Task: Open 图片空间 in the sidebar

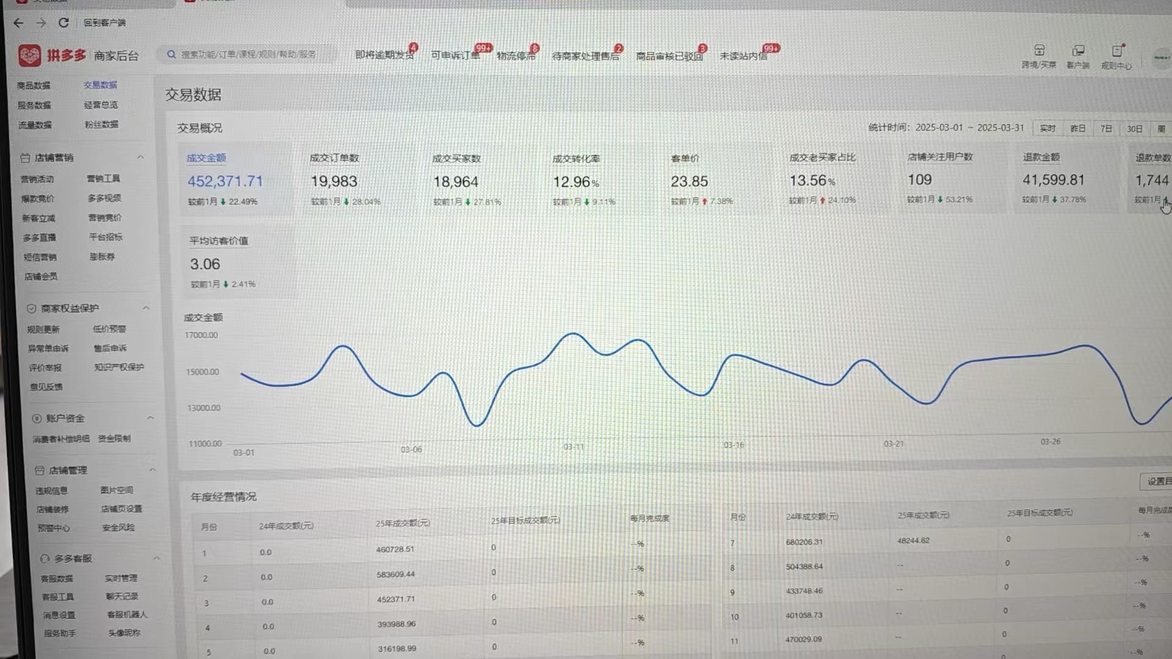Action: pos(117,490)
